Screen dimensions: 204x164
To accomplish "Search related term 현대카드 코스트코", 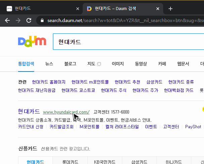I will click(x=78, y=90).
